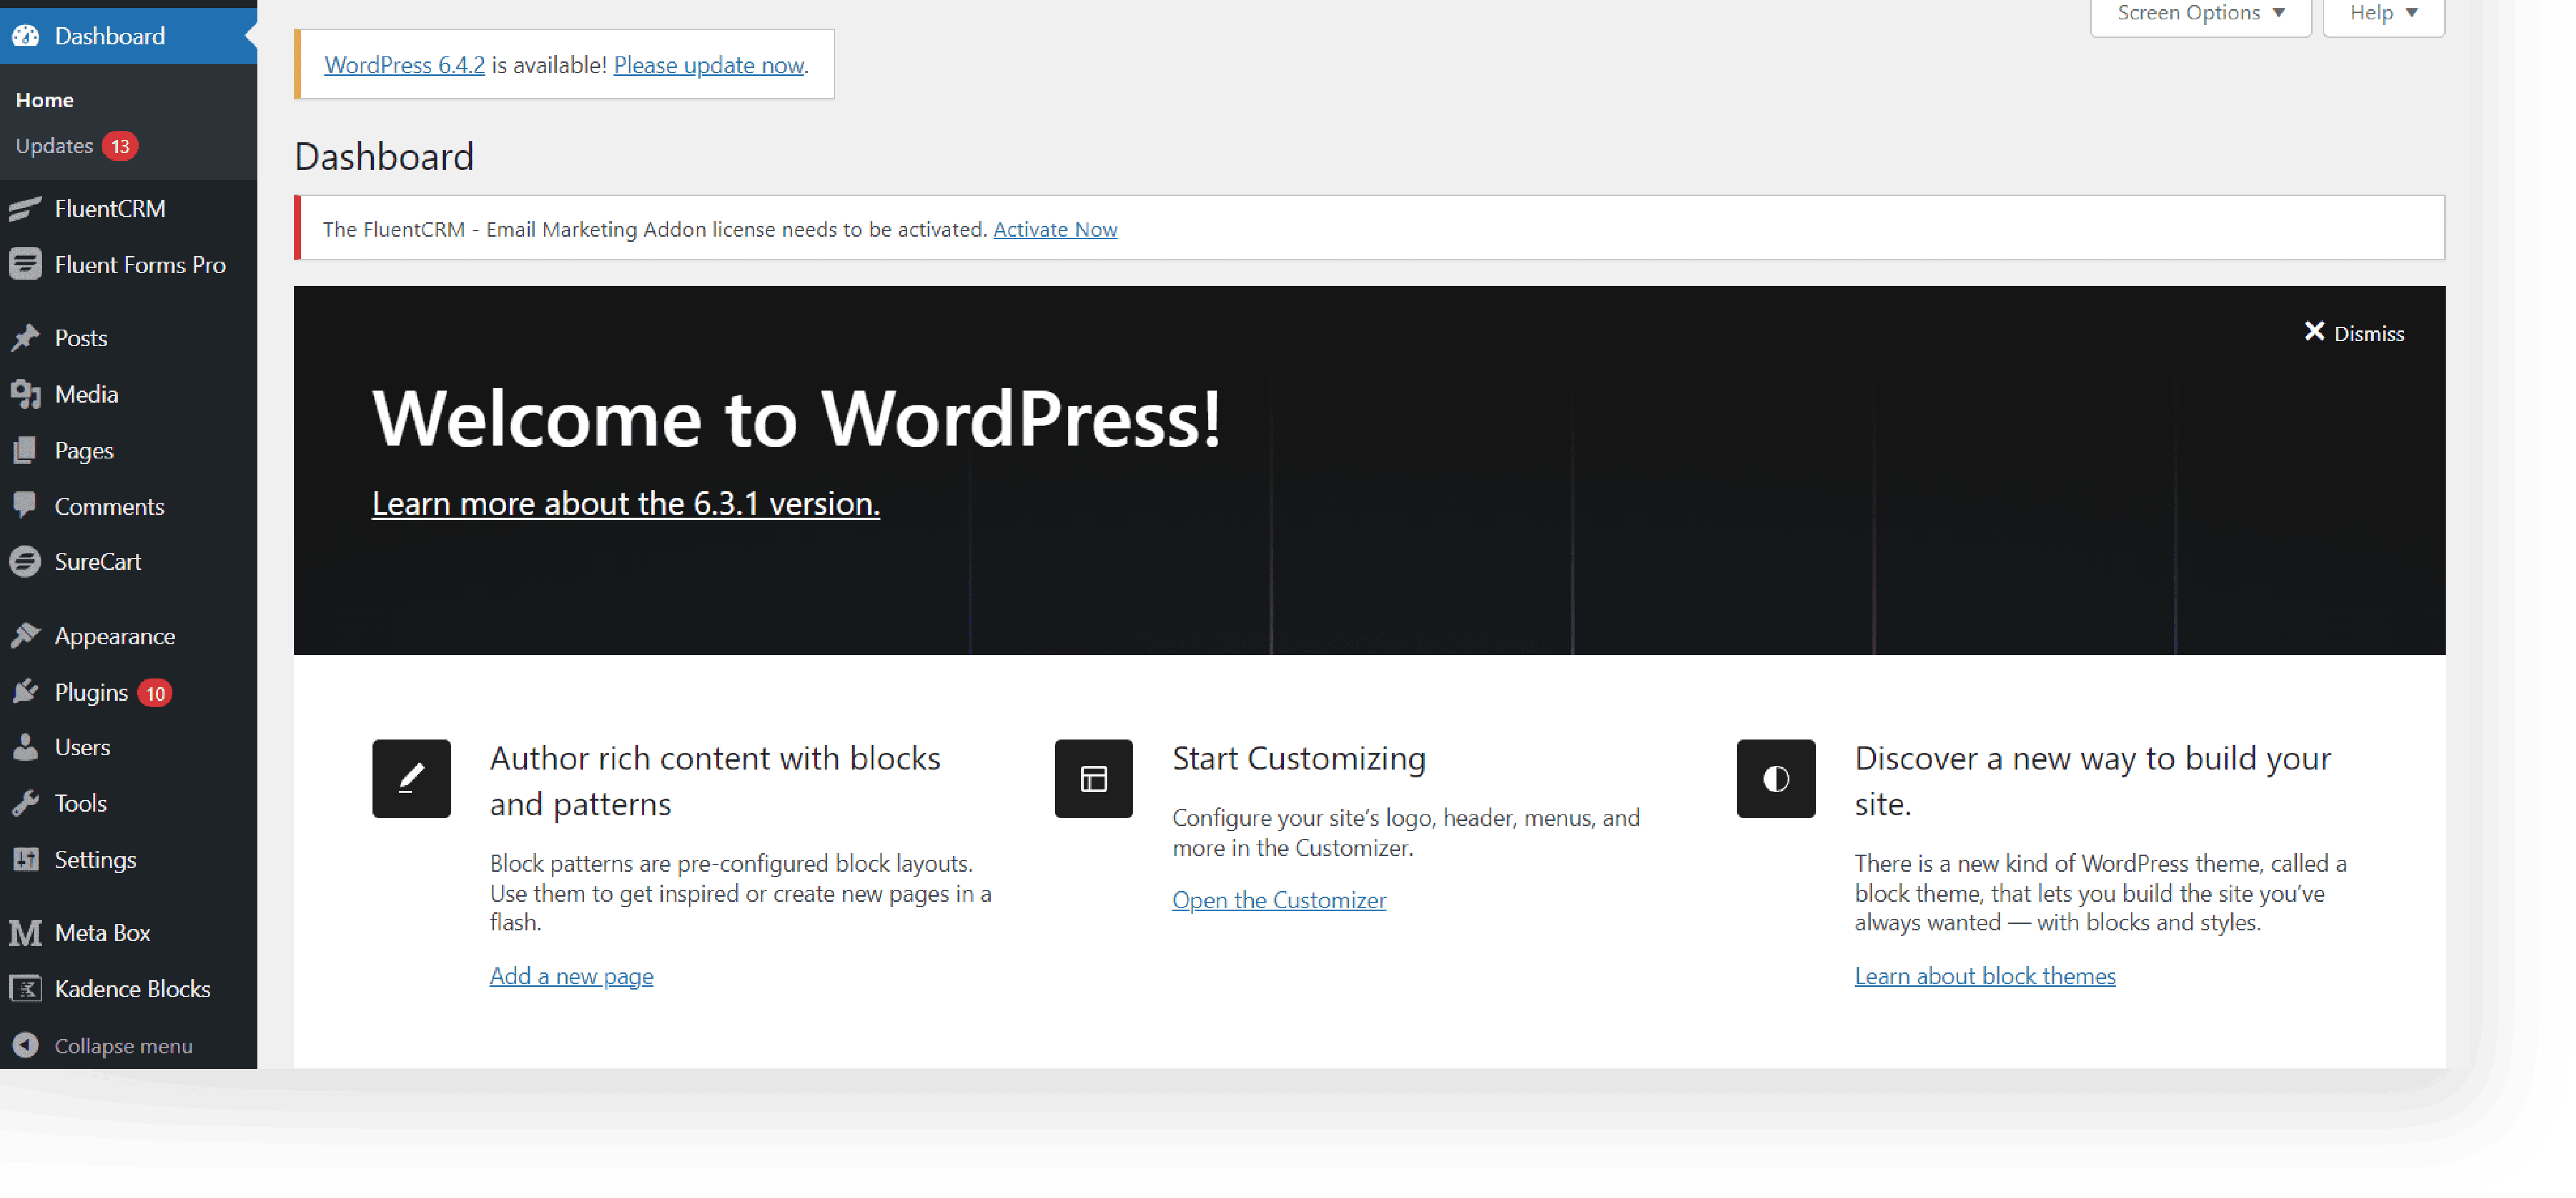2576x1198 pixels.
Task: Click the Updates count badge 13
Action: coord(120,146)
